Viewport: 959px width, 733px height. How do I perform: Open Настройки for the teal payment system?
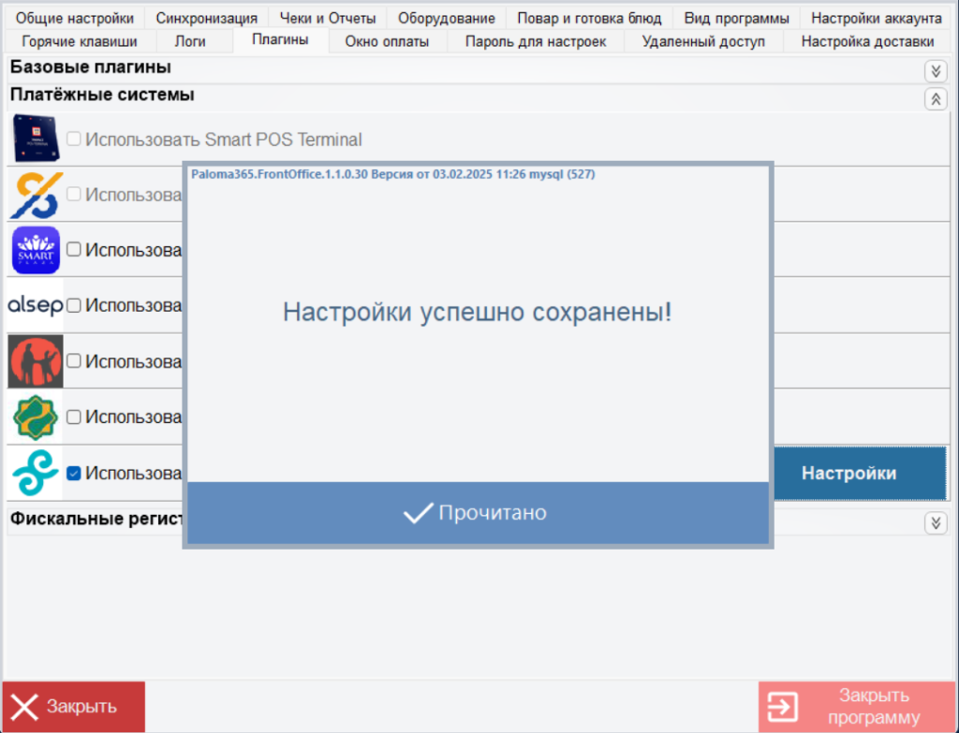pos(859,473)
